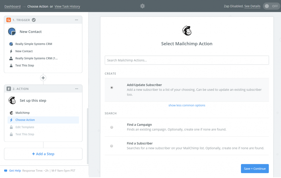Open the Trigger step options ellipsis menu

coord(77,20)
